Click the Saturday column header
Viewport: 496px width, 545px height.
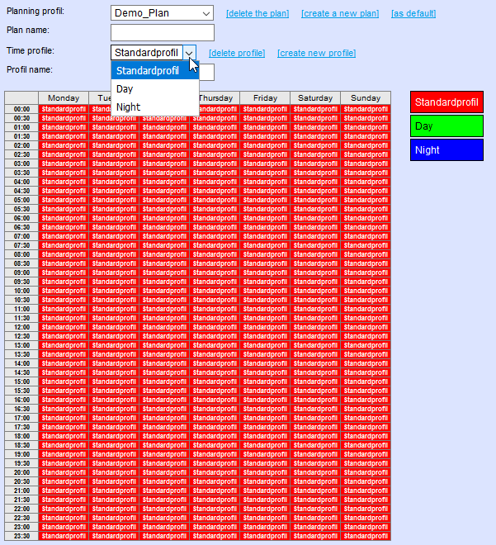click(x=315, y=98)
